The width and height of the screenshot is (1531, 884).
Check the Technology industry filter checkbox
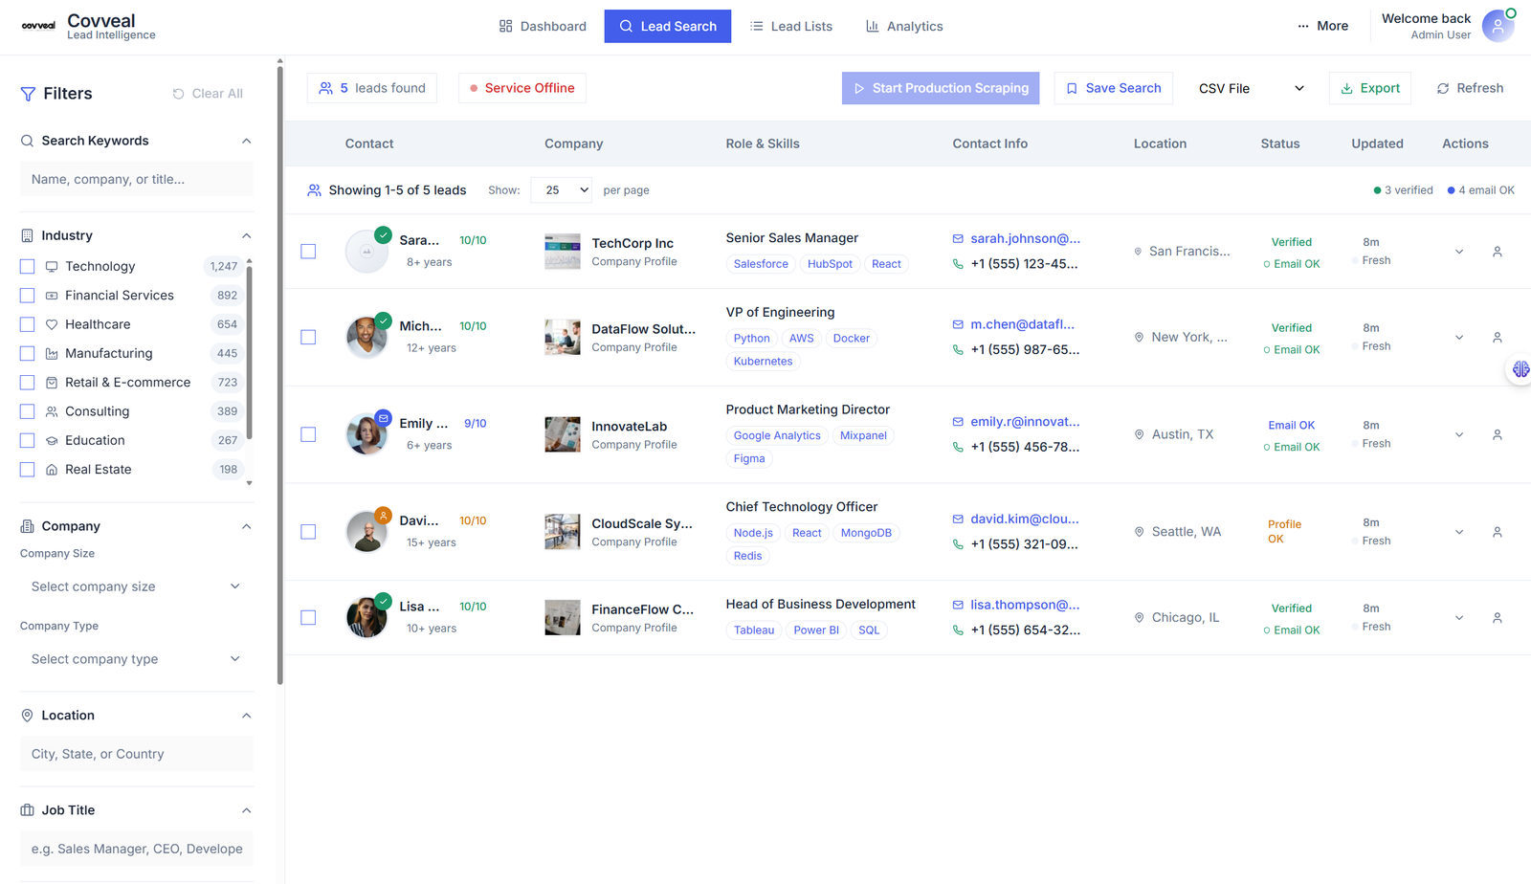[x=27, y=266]
